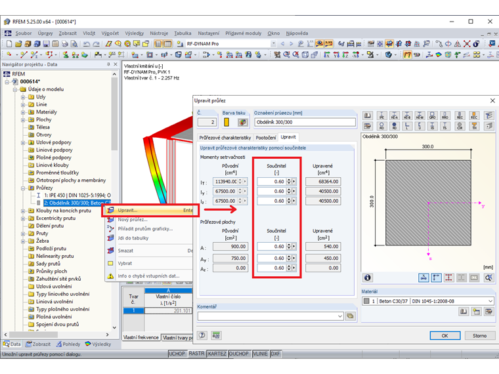Image resolution: width=499 pixels, height=374 pixels.
Task: Switch to Průřezové charakteristiky tab
Action: pyautogui.click(x=225, y=138)
